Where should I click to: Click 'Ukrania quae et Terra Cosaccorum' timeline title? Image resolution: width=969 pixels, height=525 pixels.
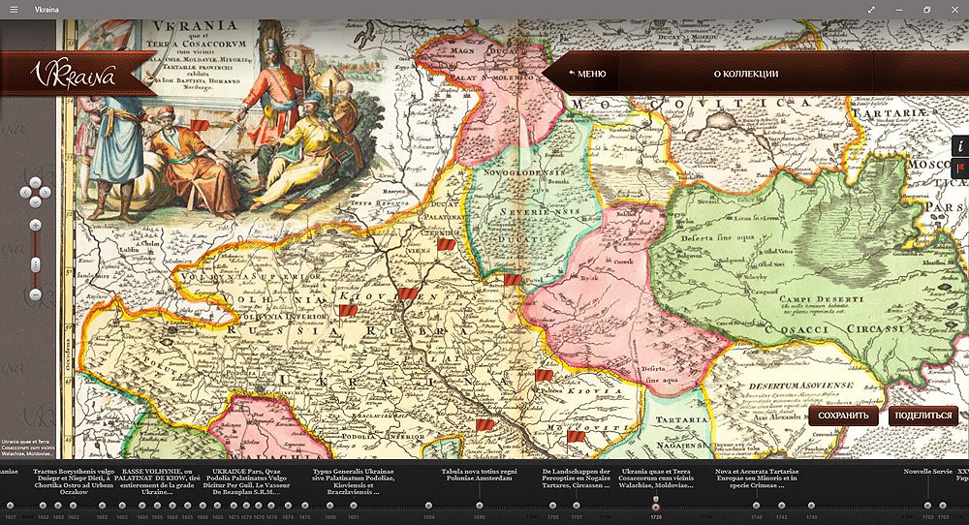(658, 479)
